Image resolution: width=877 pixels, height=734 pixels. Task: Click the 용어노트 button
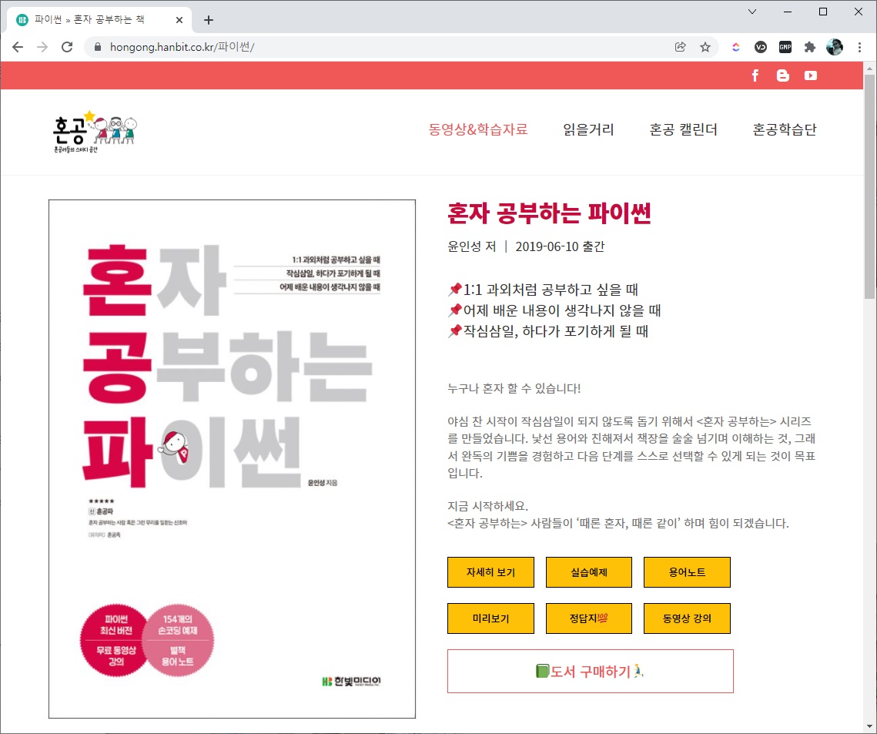click(x=687, y=572)
